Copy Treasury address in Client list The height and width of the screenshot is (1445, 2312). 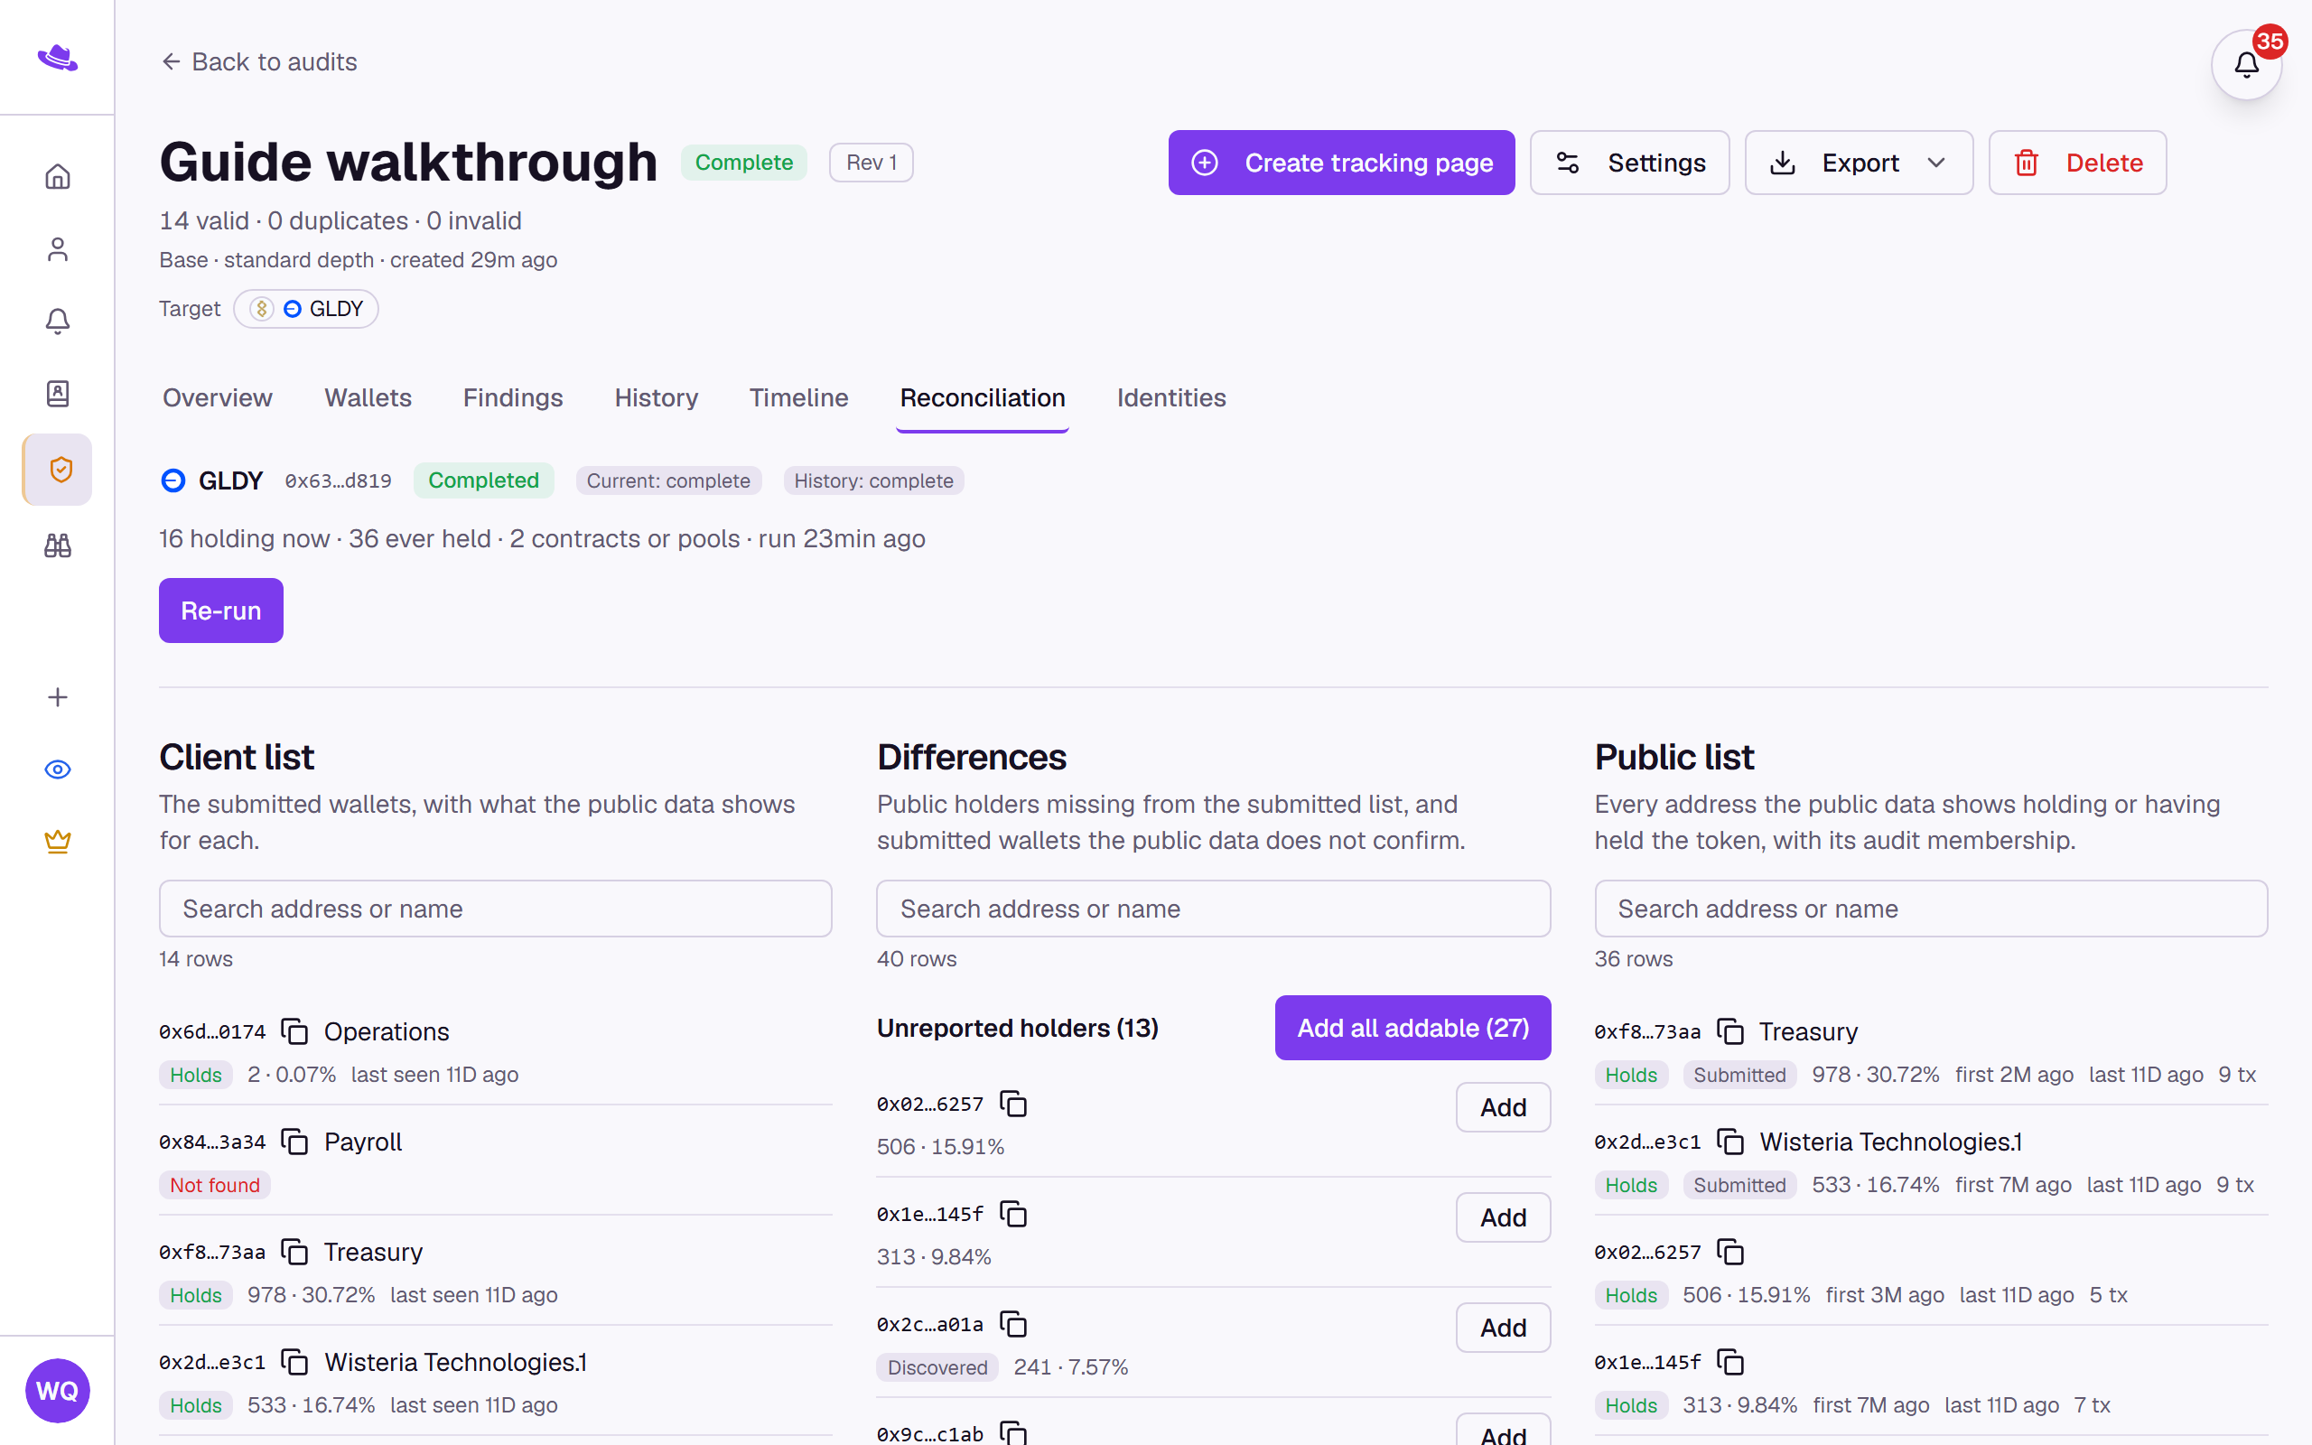click(294, 1252)
